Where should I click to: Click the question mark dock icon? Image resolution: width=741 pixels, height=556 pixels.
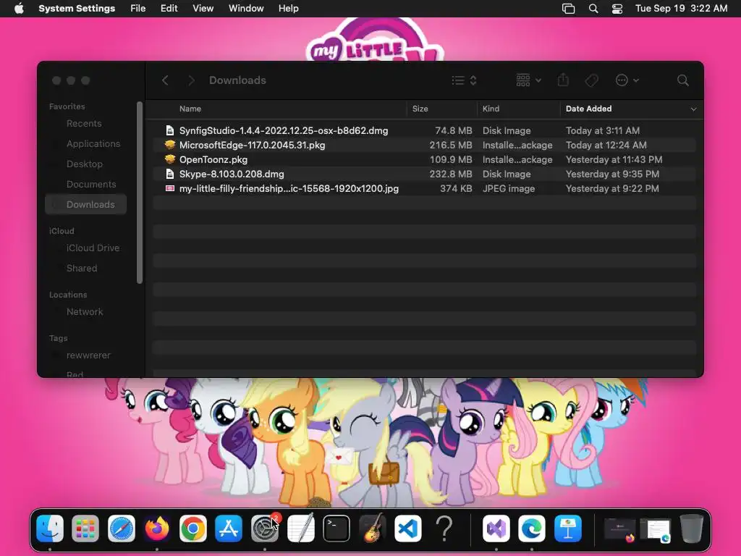click(444, 528)
